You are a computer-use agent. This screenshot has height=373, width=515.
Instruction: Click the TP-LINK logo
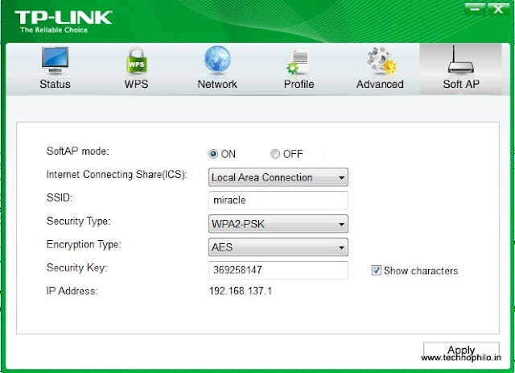(x=64, y=18)
